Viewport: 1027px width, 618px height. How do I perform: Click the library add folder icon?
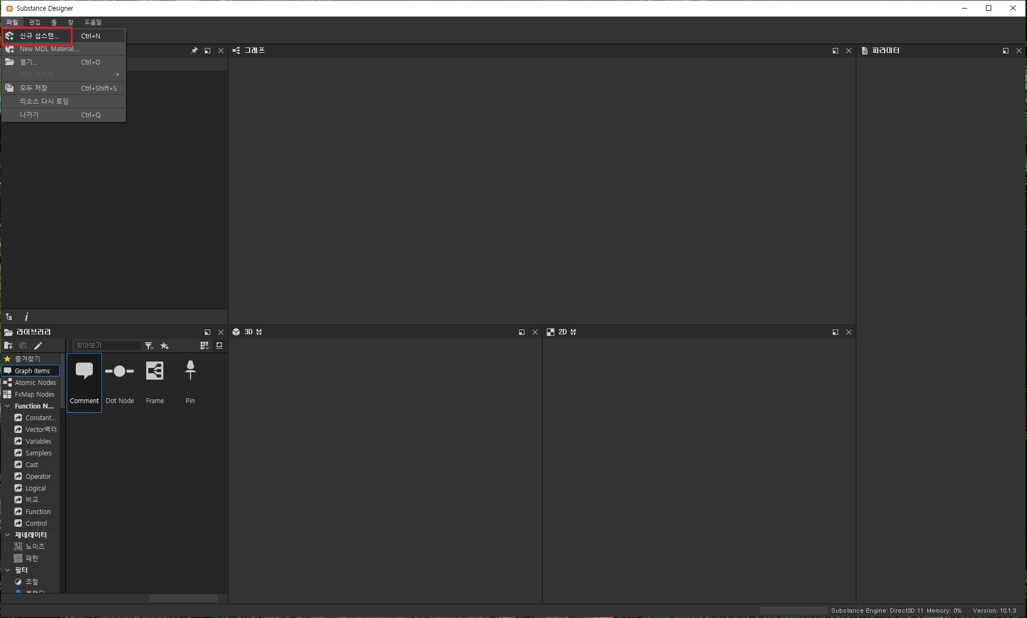8,346
